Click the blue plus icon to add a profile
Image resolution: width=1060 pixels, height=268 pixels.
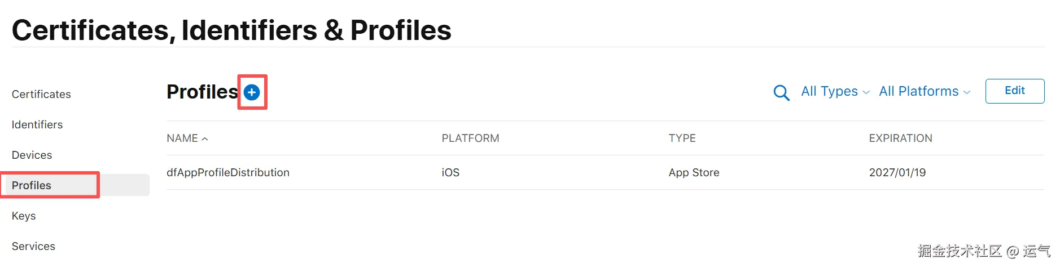(x=252, y=92)
